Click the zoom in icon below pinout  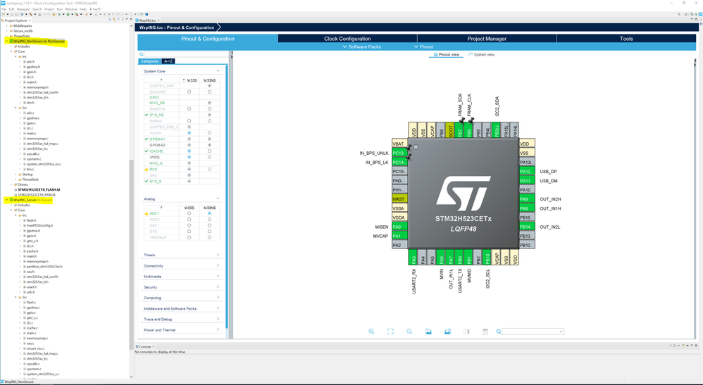[x=371, y=332]
